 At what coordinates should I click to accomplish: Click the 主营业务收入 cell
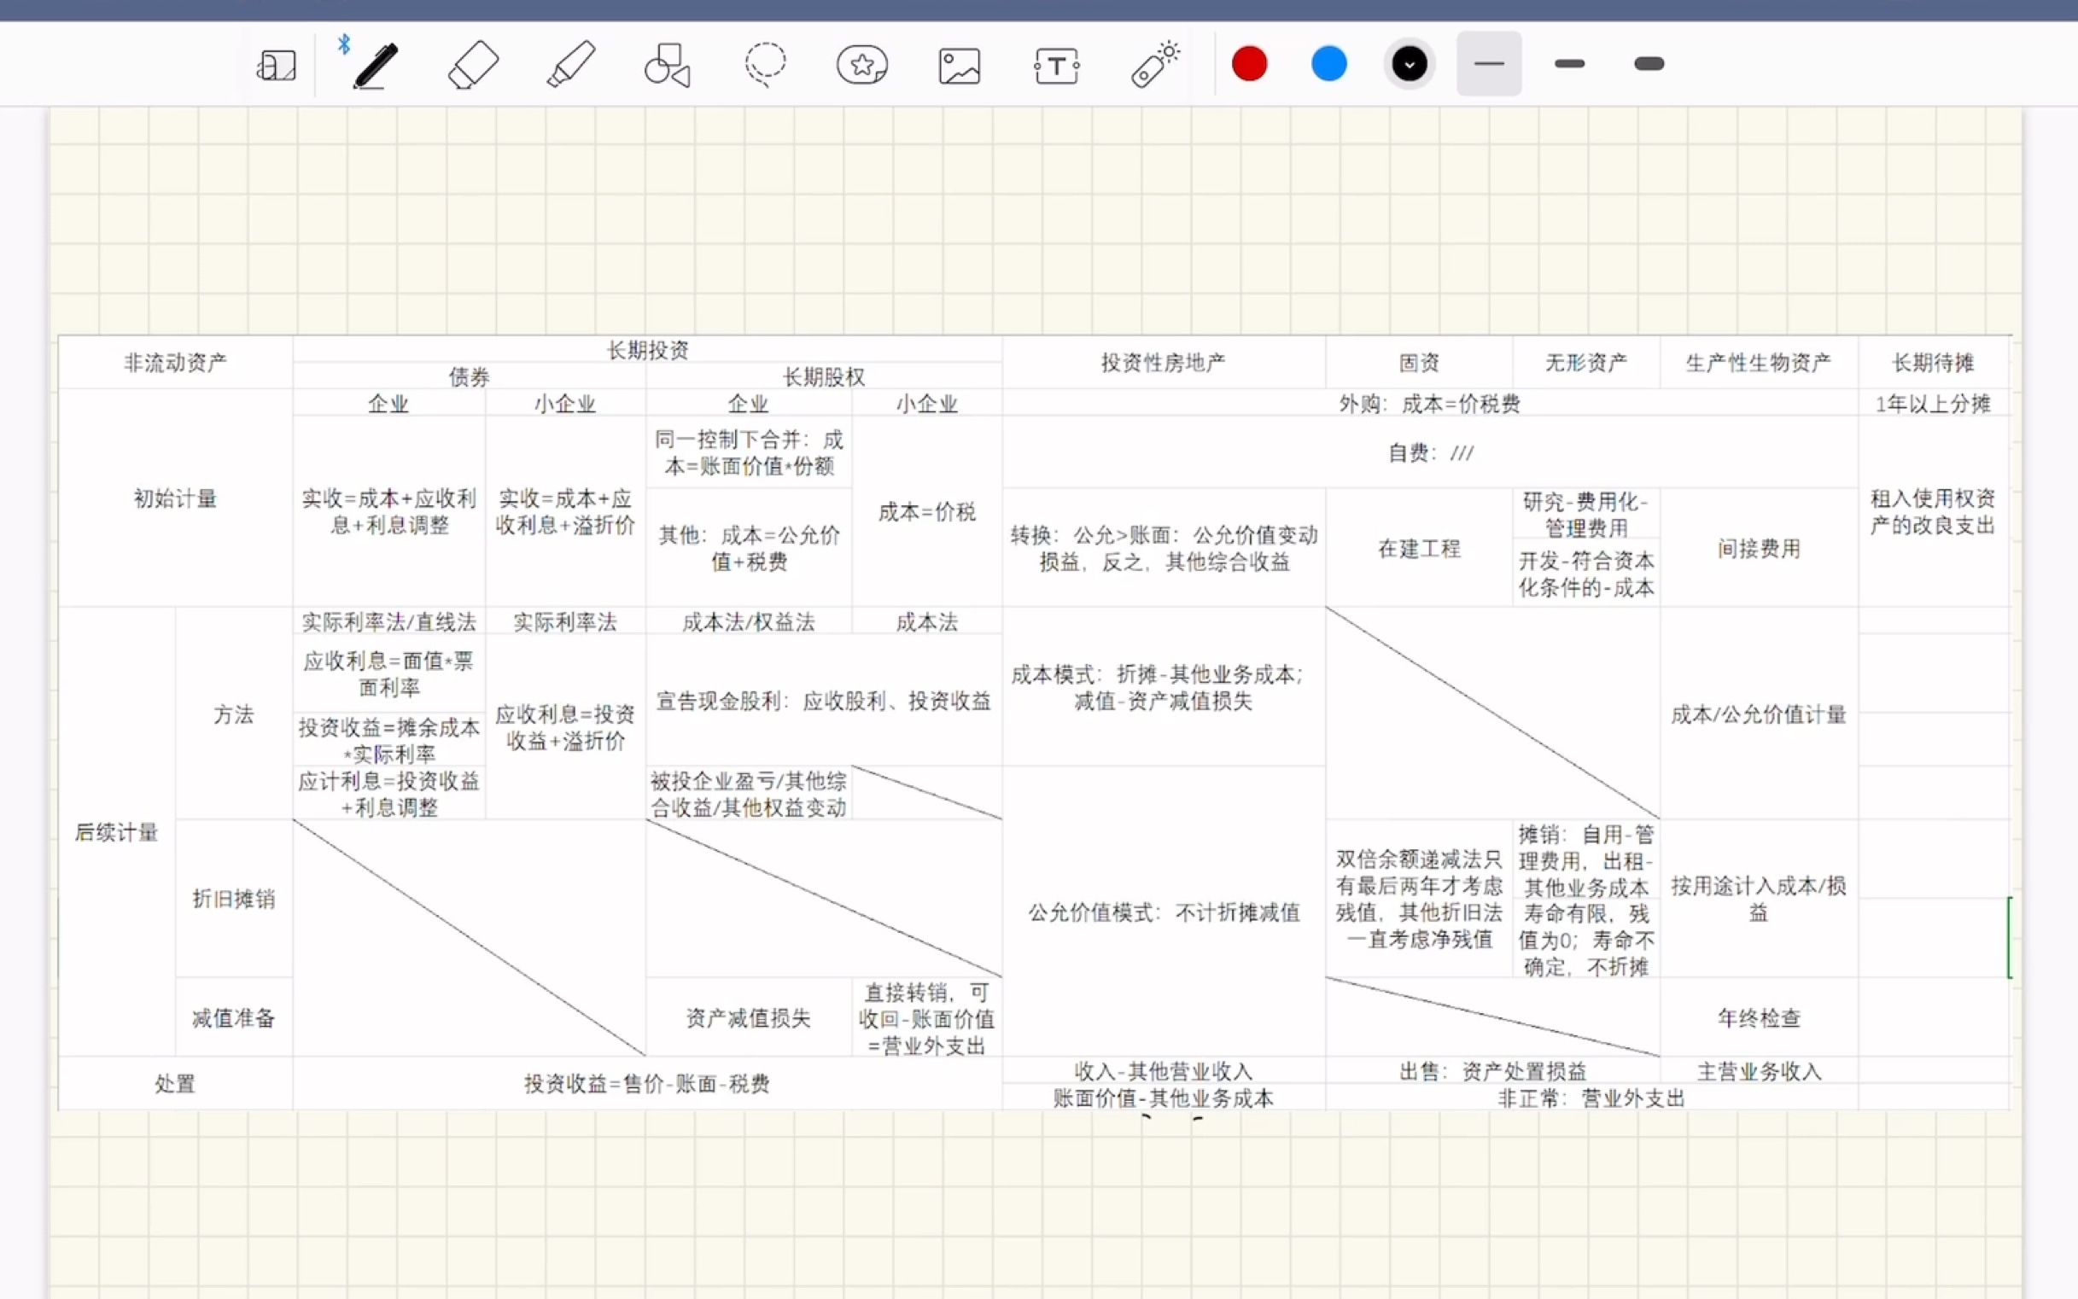click(1759, 1070)
